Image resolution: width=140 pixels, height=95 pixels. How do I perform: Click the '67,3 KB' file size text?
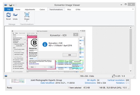[x=87, y=88]
